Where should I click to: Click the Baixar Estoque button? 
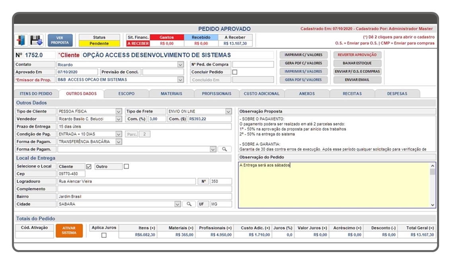[357, 63]
